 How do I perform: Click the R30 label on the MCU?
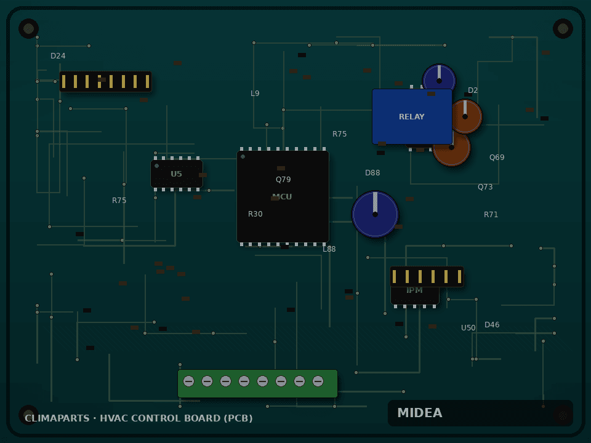pyautogui.click(x=255, y=214)
